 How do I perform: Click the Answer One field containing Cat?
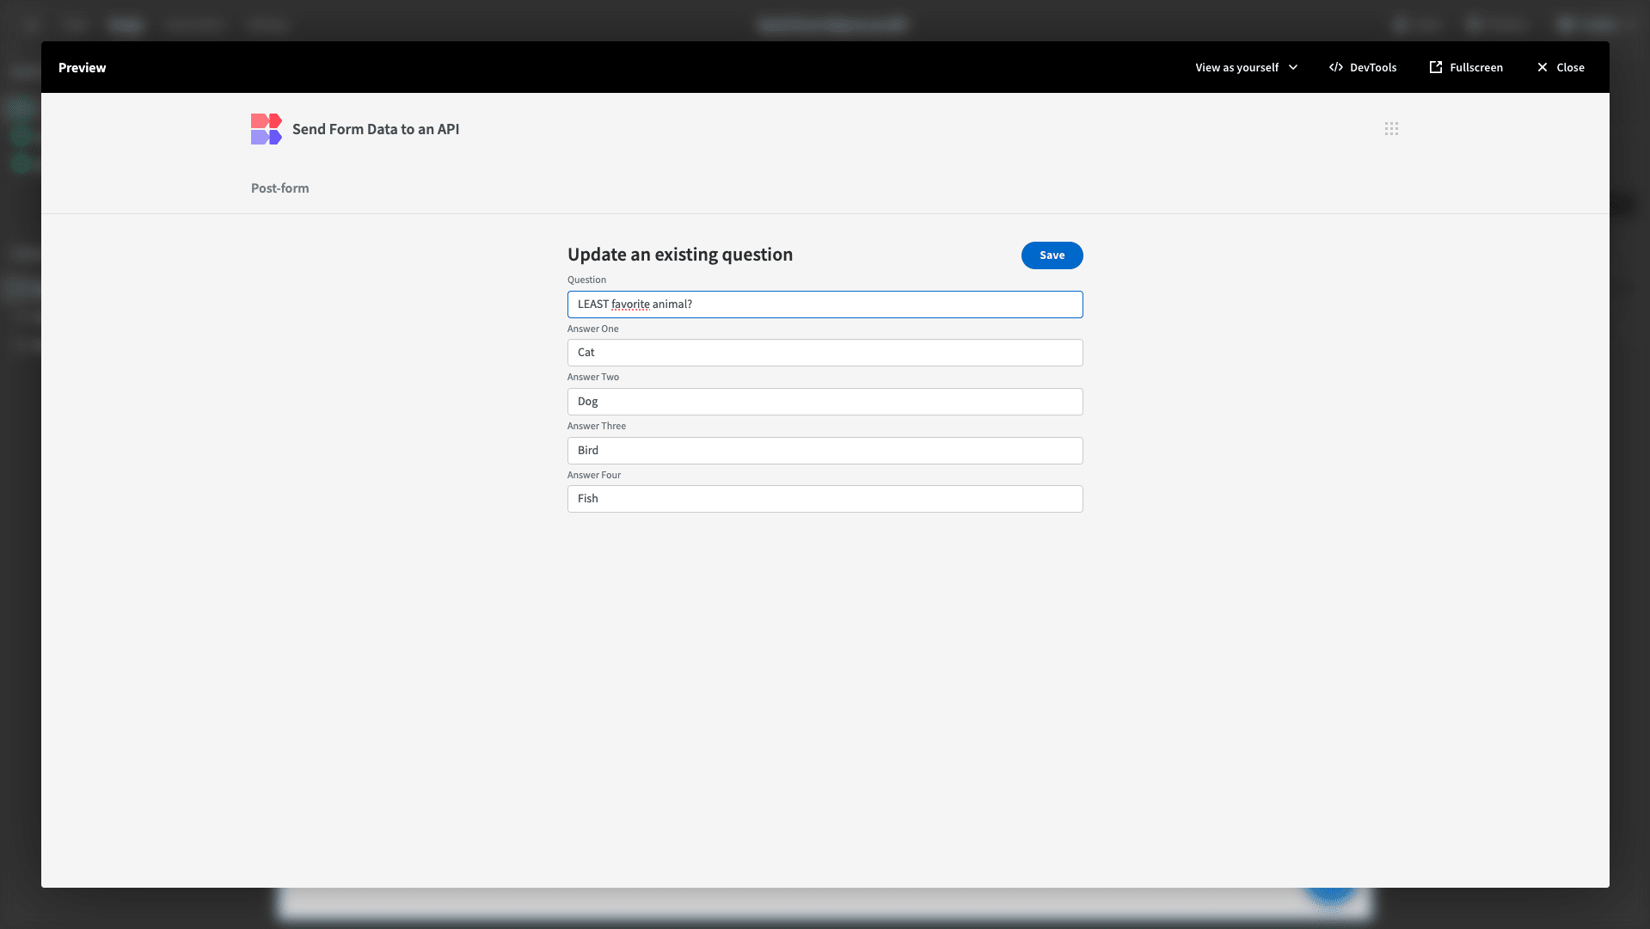[825, 353]
